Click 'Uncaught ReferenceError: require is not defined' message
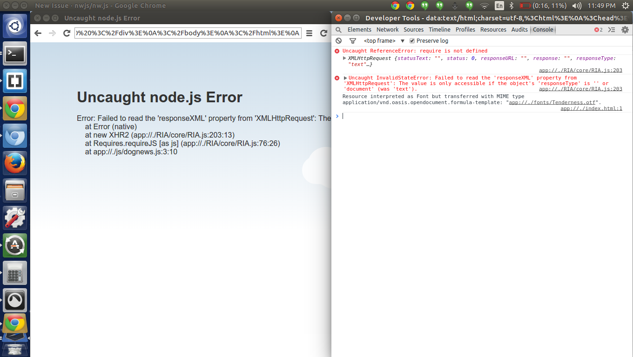The height and width of the screenshot is (357, 633). (415, 51)
